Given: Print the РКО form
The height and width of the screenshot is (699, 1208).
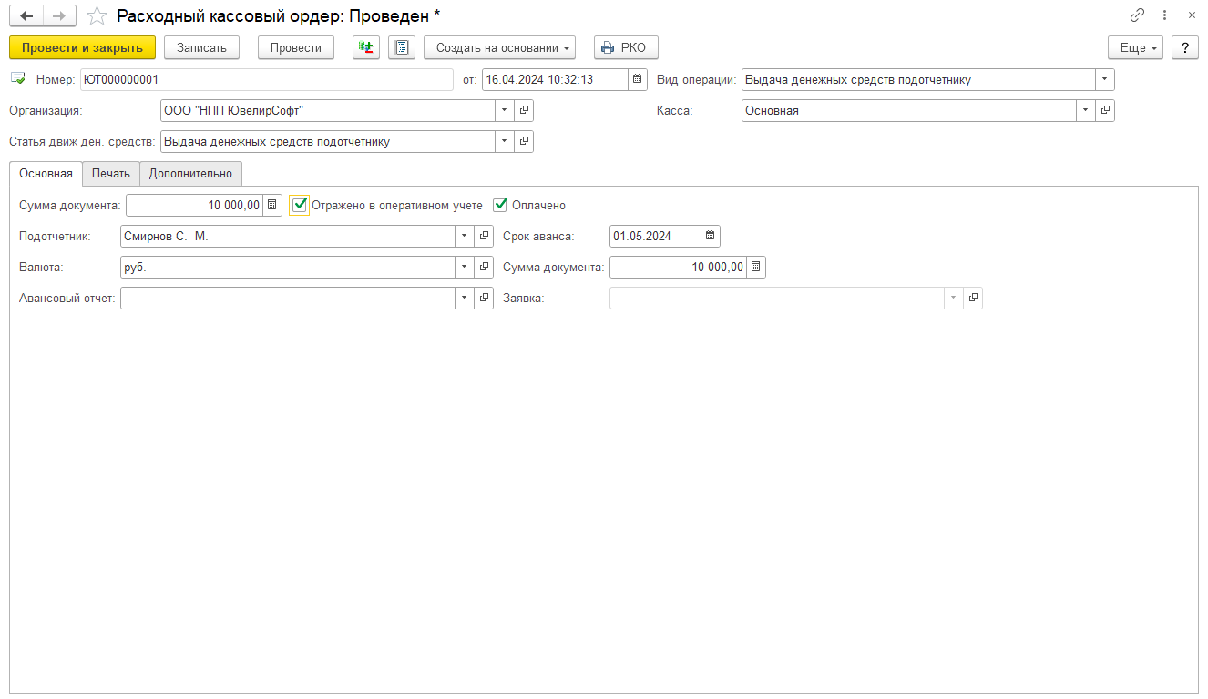Looking at the screenshot, I should click(x=626, y=47).
